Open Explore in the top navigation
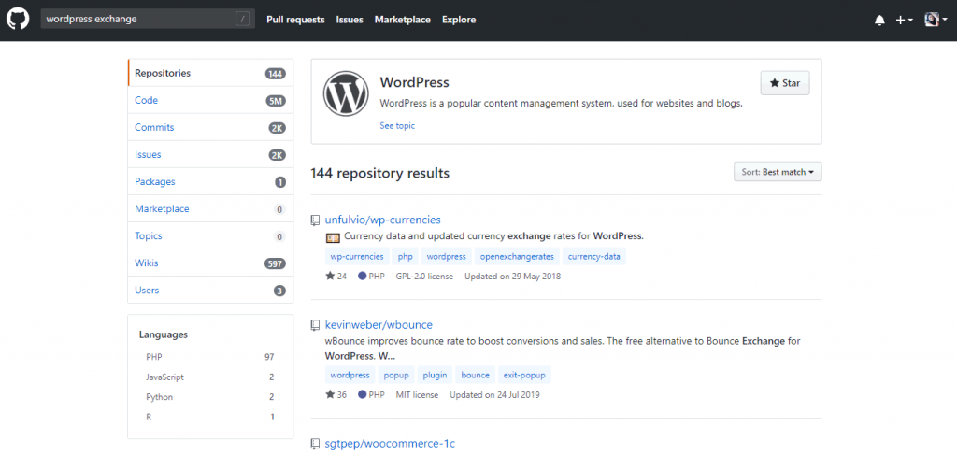Viewport: 957px width, 455px height. (x=459, y=20)
